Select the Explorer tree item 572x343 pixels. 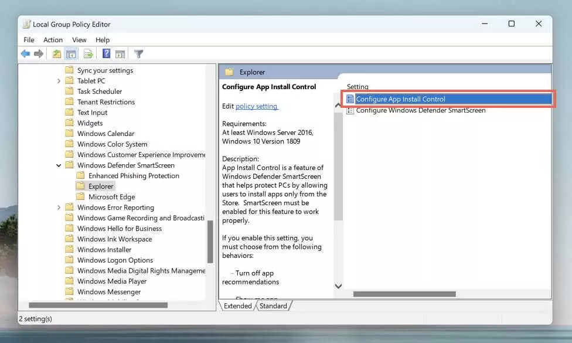tap(101, 186)
